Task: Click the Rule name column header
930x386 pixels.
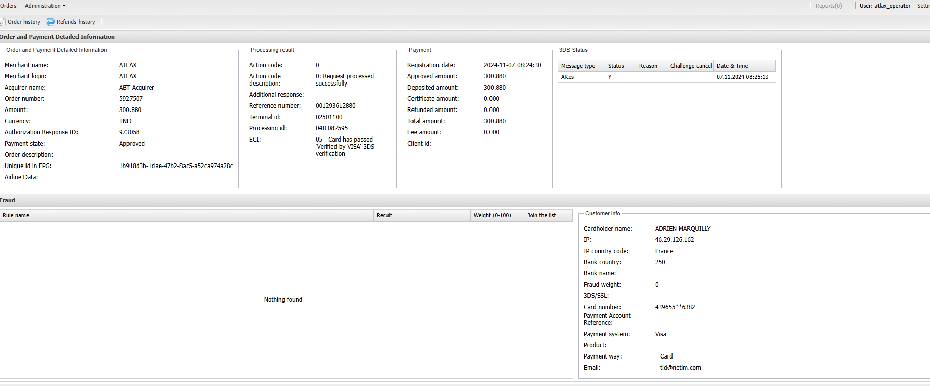Action: tap(16, 215)
